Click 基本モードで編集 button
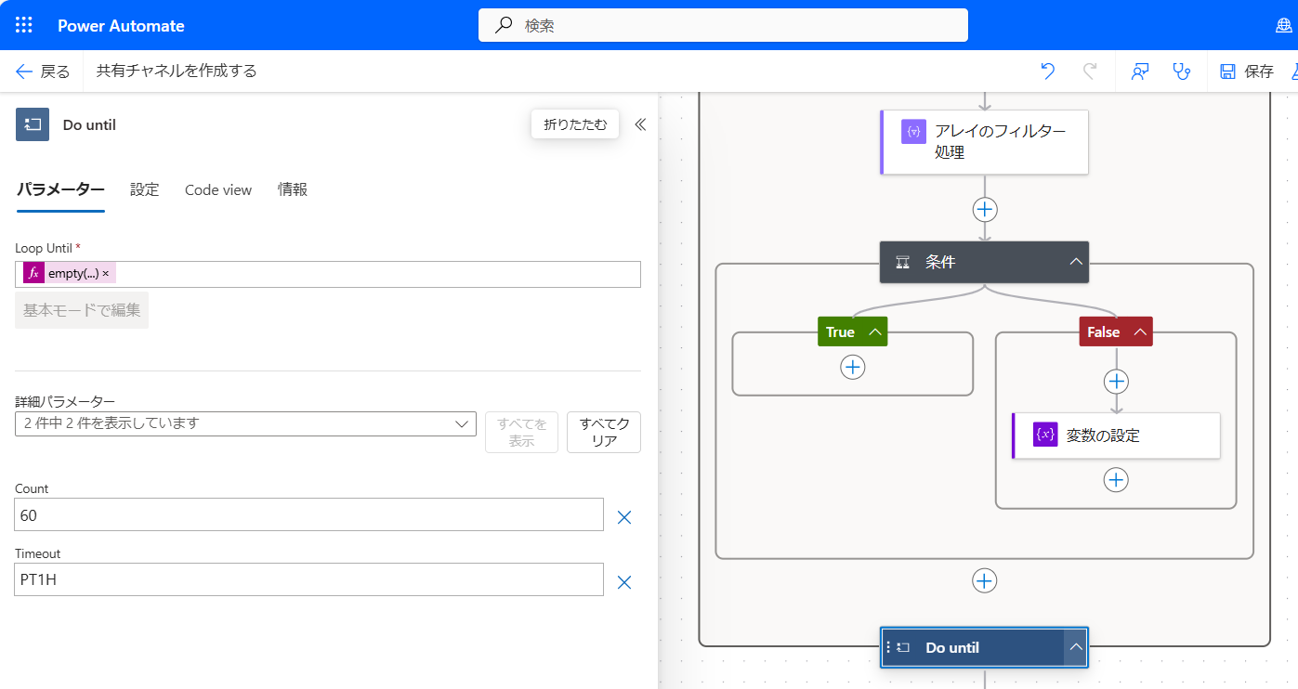1298x689 pixels. [x=82, y=310]
